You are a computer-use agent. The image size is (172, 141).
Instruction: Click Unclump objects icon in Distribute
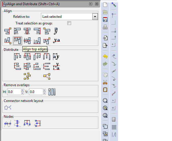tap(47, 76)
